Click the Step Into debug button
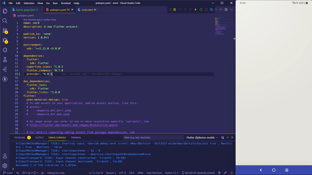312x175 pixels. pyautogui.click(x=185, y=9)
